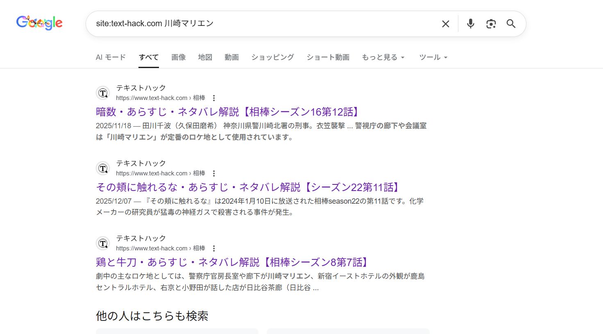Open the 地図 tab
This screenshot has width=603, height=334.
tap(205, 57)
